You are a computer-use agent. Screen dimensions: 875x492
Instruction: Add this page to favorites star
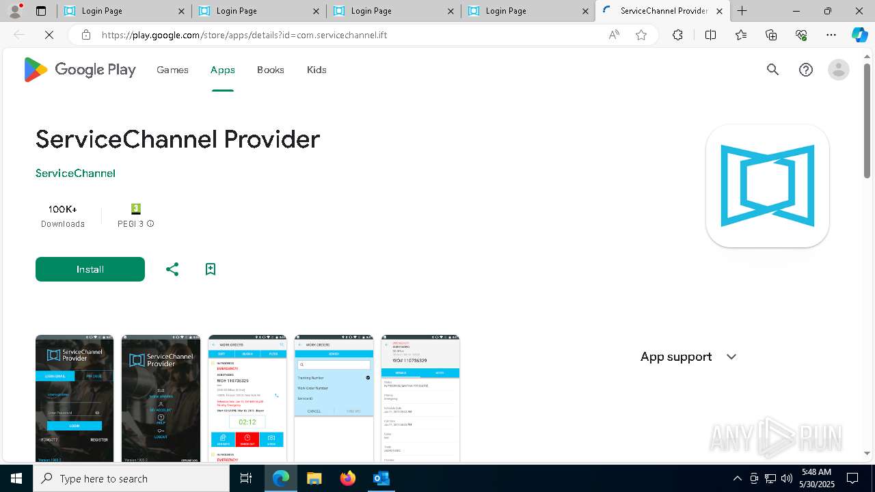click(641, 35)
